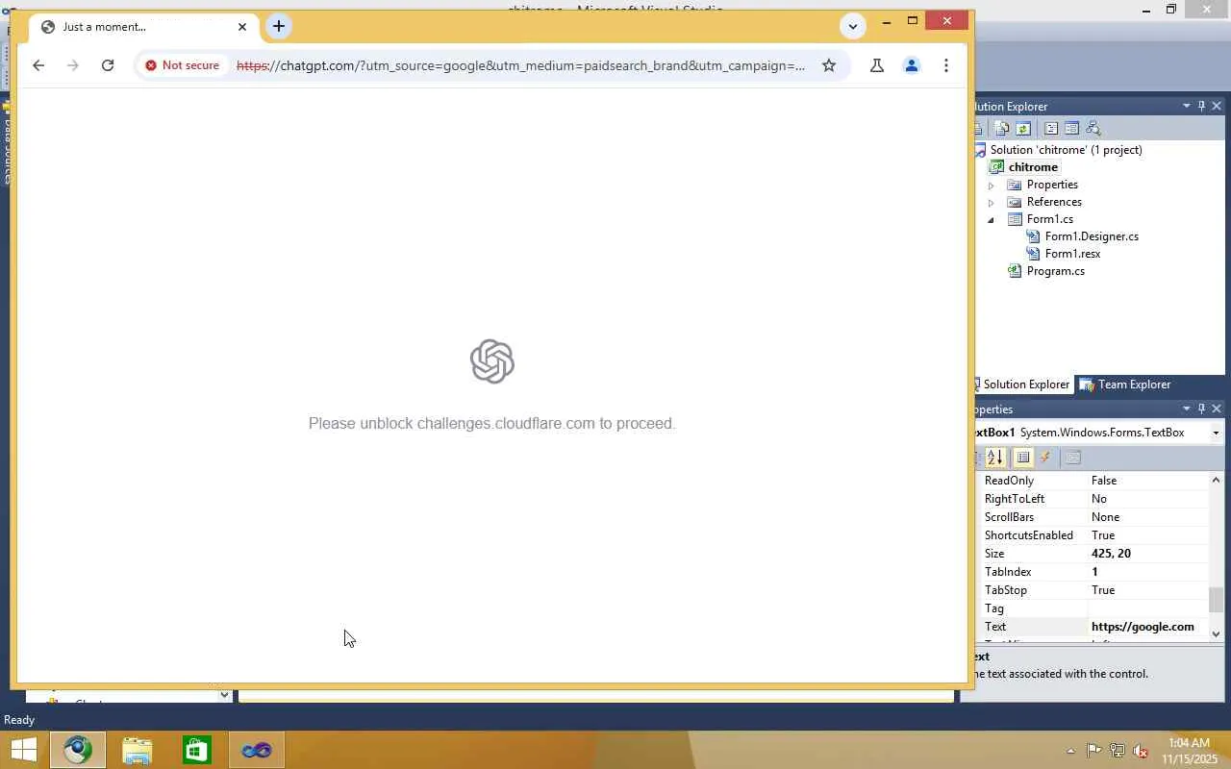Open the TextBox1 object selector dropdown
Image resolution: width=1231 pixels, height=769 pixels.
tap(1216, 433)
